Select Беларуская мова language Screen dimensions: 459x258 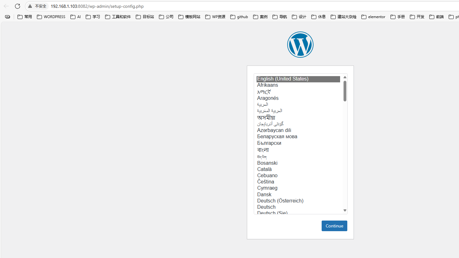[x=298, y=137]
